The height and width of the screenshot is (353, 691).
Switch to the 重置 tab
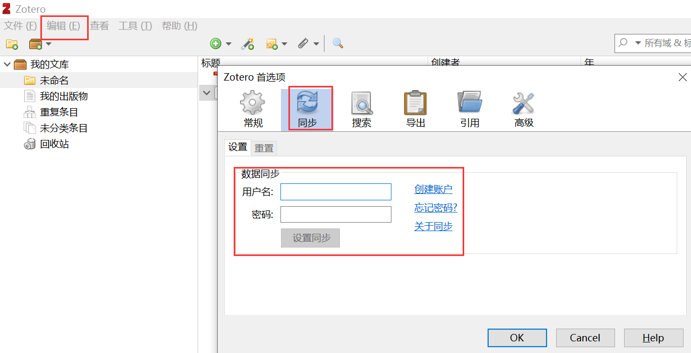click(264, 148)
